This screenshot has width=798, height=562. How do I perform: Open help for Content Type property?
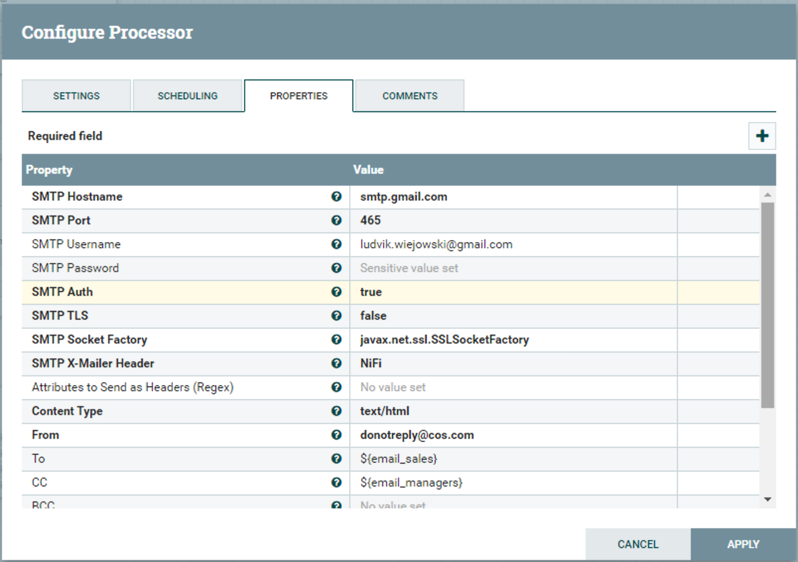click(x=337, y=411)
